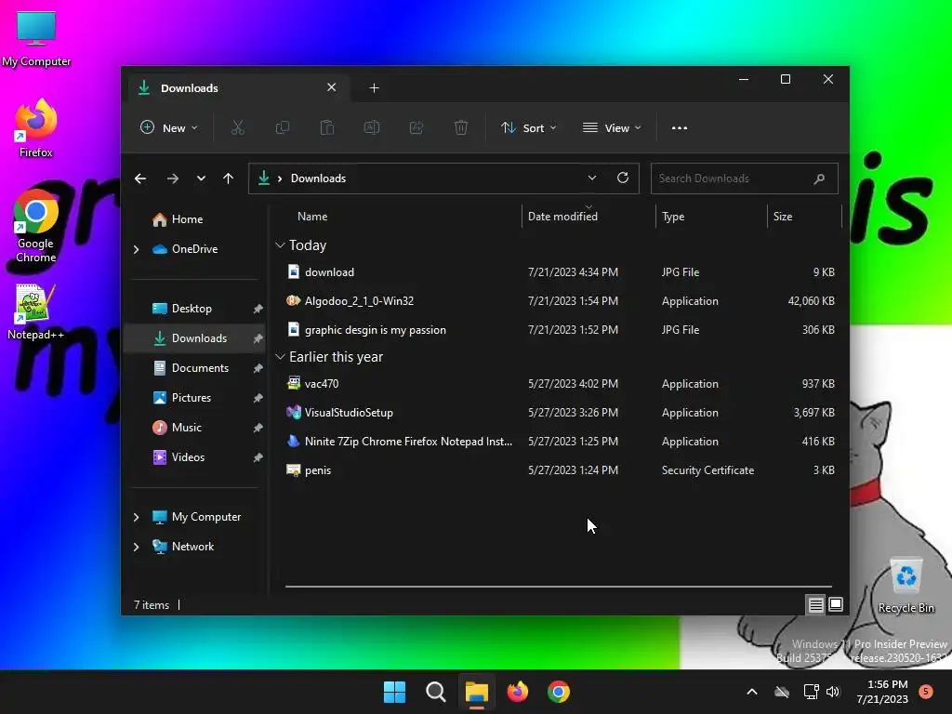Select the download JPG file

click(559, 272)
